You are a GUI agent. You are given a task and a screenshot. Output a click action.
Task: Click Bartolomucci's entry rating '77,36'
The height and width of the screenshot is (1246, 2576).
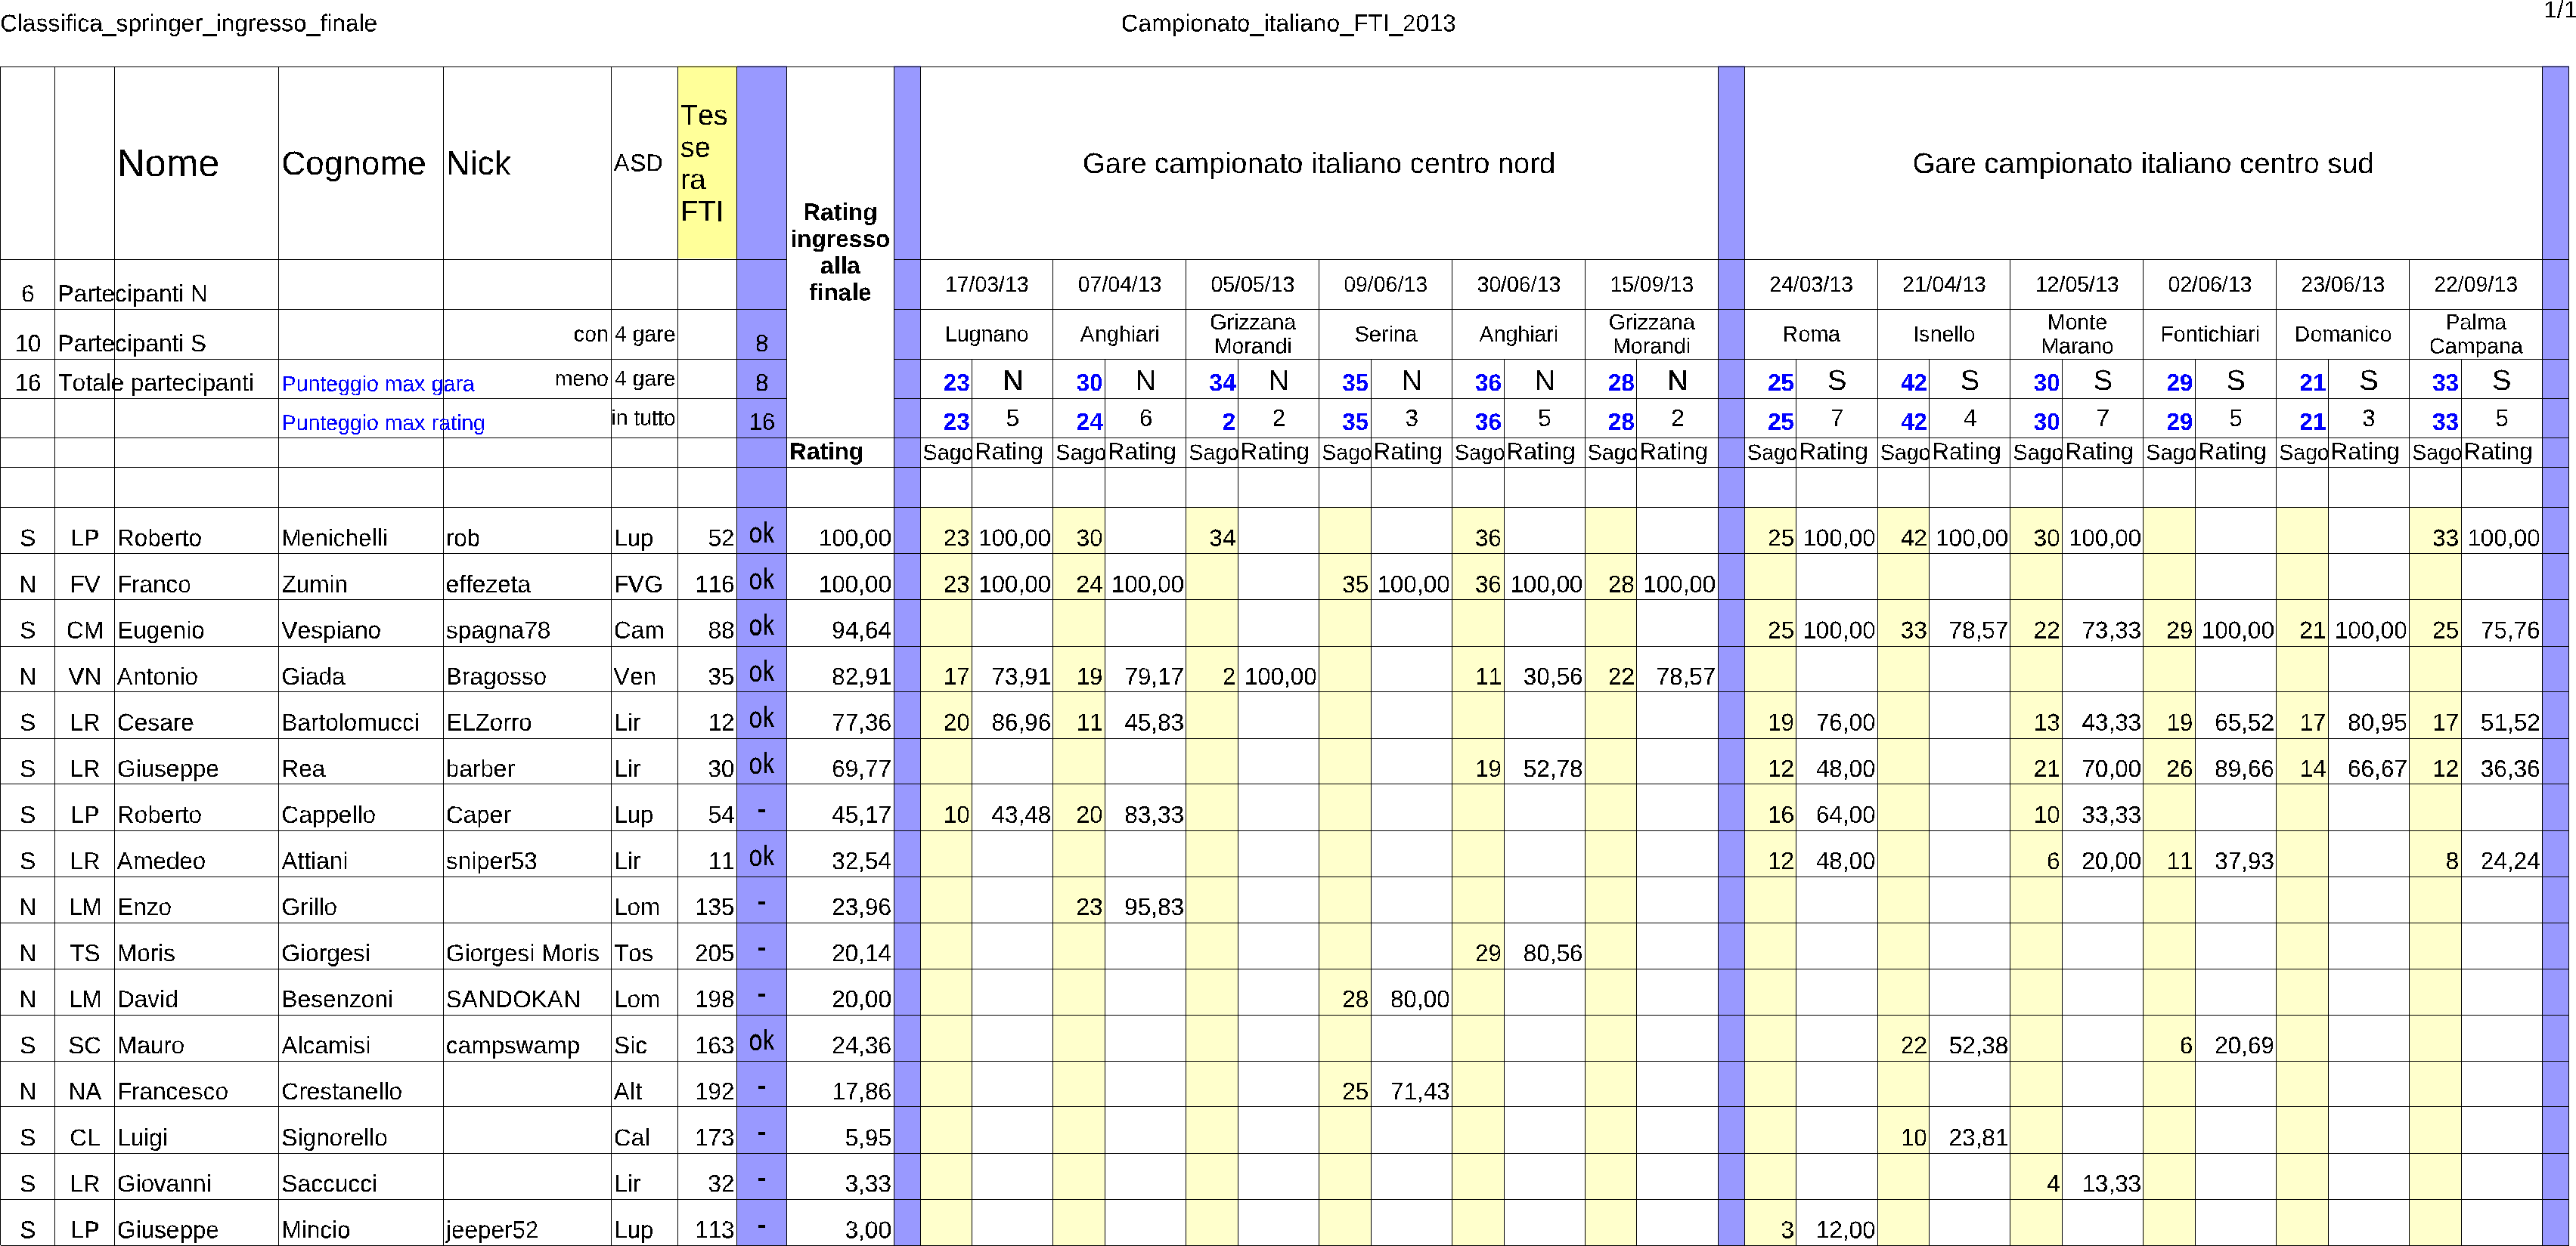point(861,722)
